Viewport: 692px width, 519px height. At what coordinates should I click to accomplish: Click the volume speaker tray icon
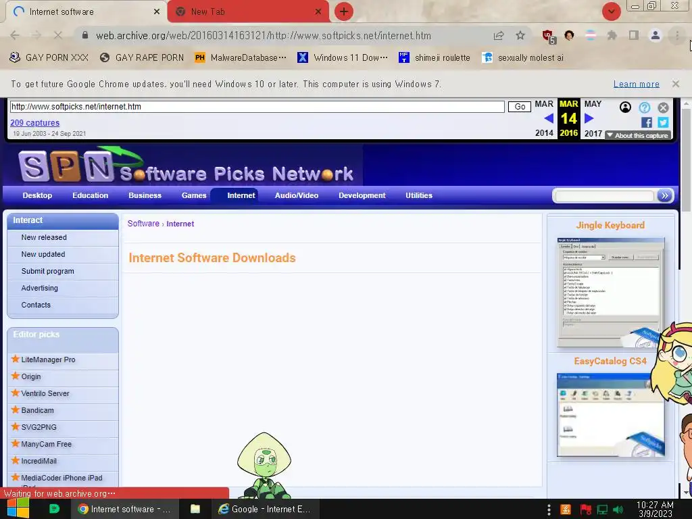tap(618, 510)
